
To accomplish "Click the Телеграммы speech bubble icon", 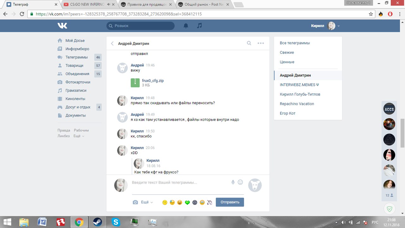I will click(60, 57).
